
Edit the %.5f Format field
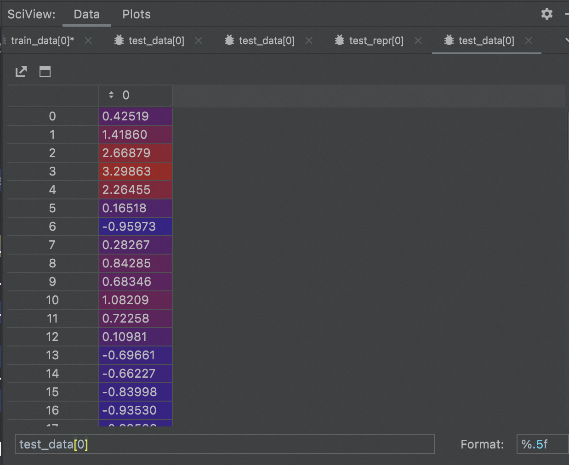point(541,444)
